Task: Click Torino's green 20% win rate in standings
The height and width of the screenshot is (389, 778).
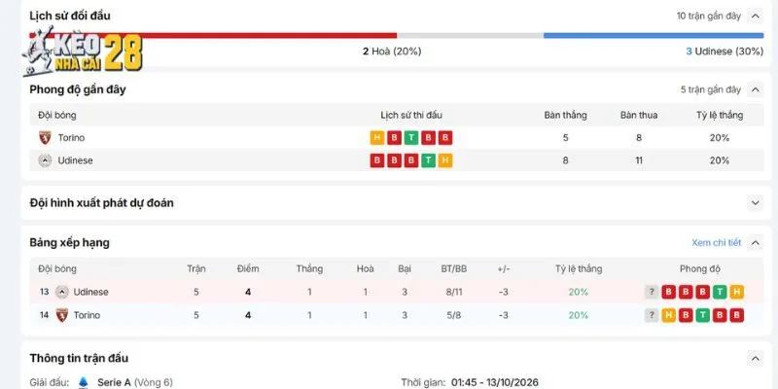Action: (579, 315)
